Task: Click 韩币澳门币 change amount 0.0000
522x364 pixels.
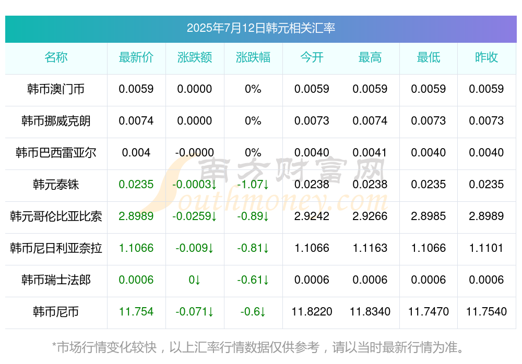Action: tap(194, 89)
